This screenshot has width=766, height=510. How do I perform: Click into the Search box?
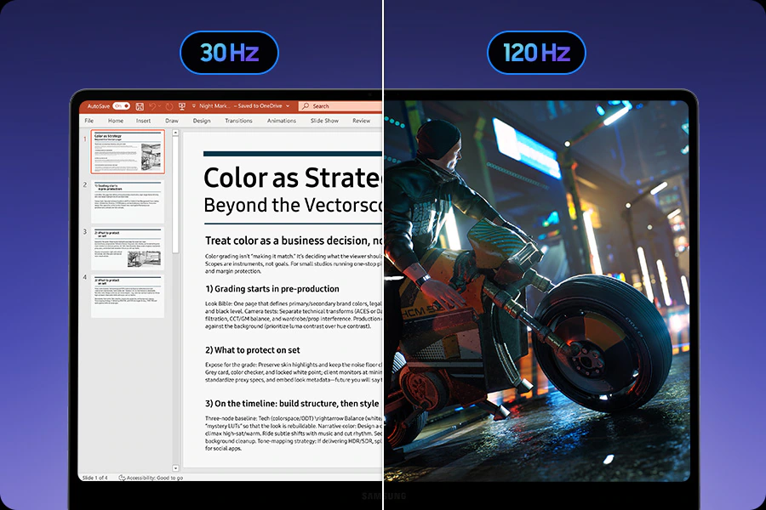341,106
